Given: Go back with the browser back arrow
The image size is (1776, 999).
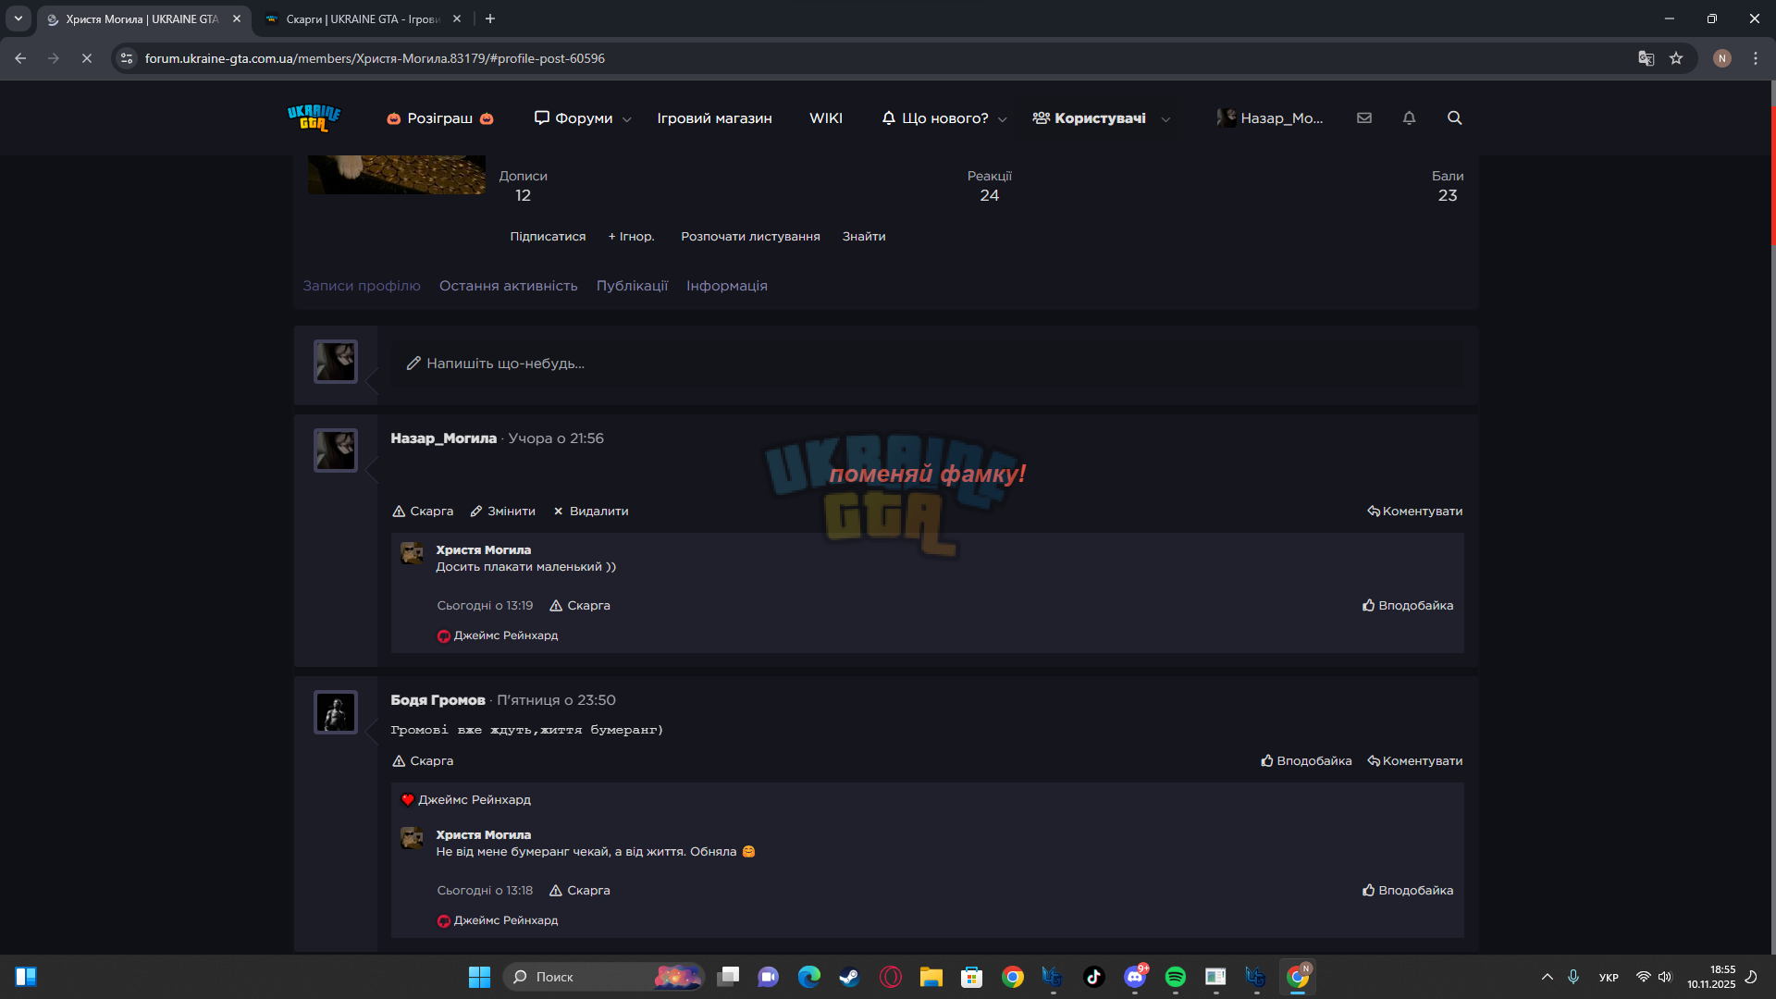Looking at the screenshot, I should click(x=20, y=58).
